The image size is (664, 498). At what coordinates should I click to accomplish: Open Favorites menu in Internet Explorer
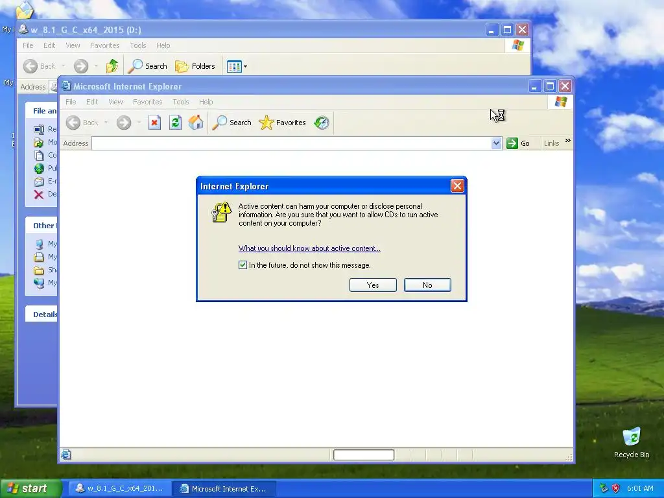click(x=147, y=102)
